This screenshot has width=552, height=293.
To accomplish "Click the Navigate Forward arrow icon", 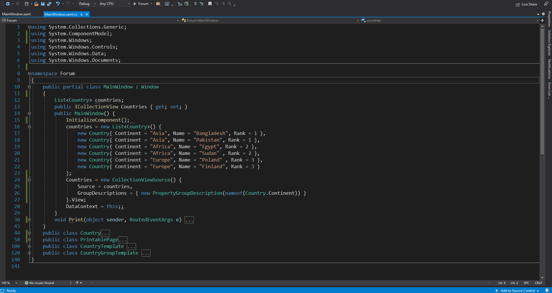I will point(17,4).
